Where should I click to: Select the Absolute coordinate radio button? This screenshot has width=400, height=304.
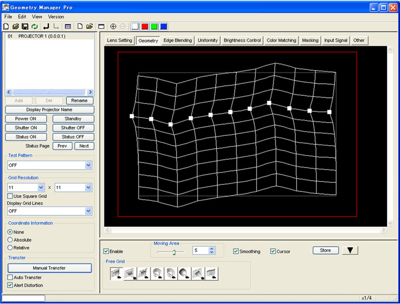pos(10,240)
